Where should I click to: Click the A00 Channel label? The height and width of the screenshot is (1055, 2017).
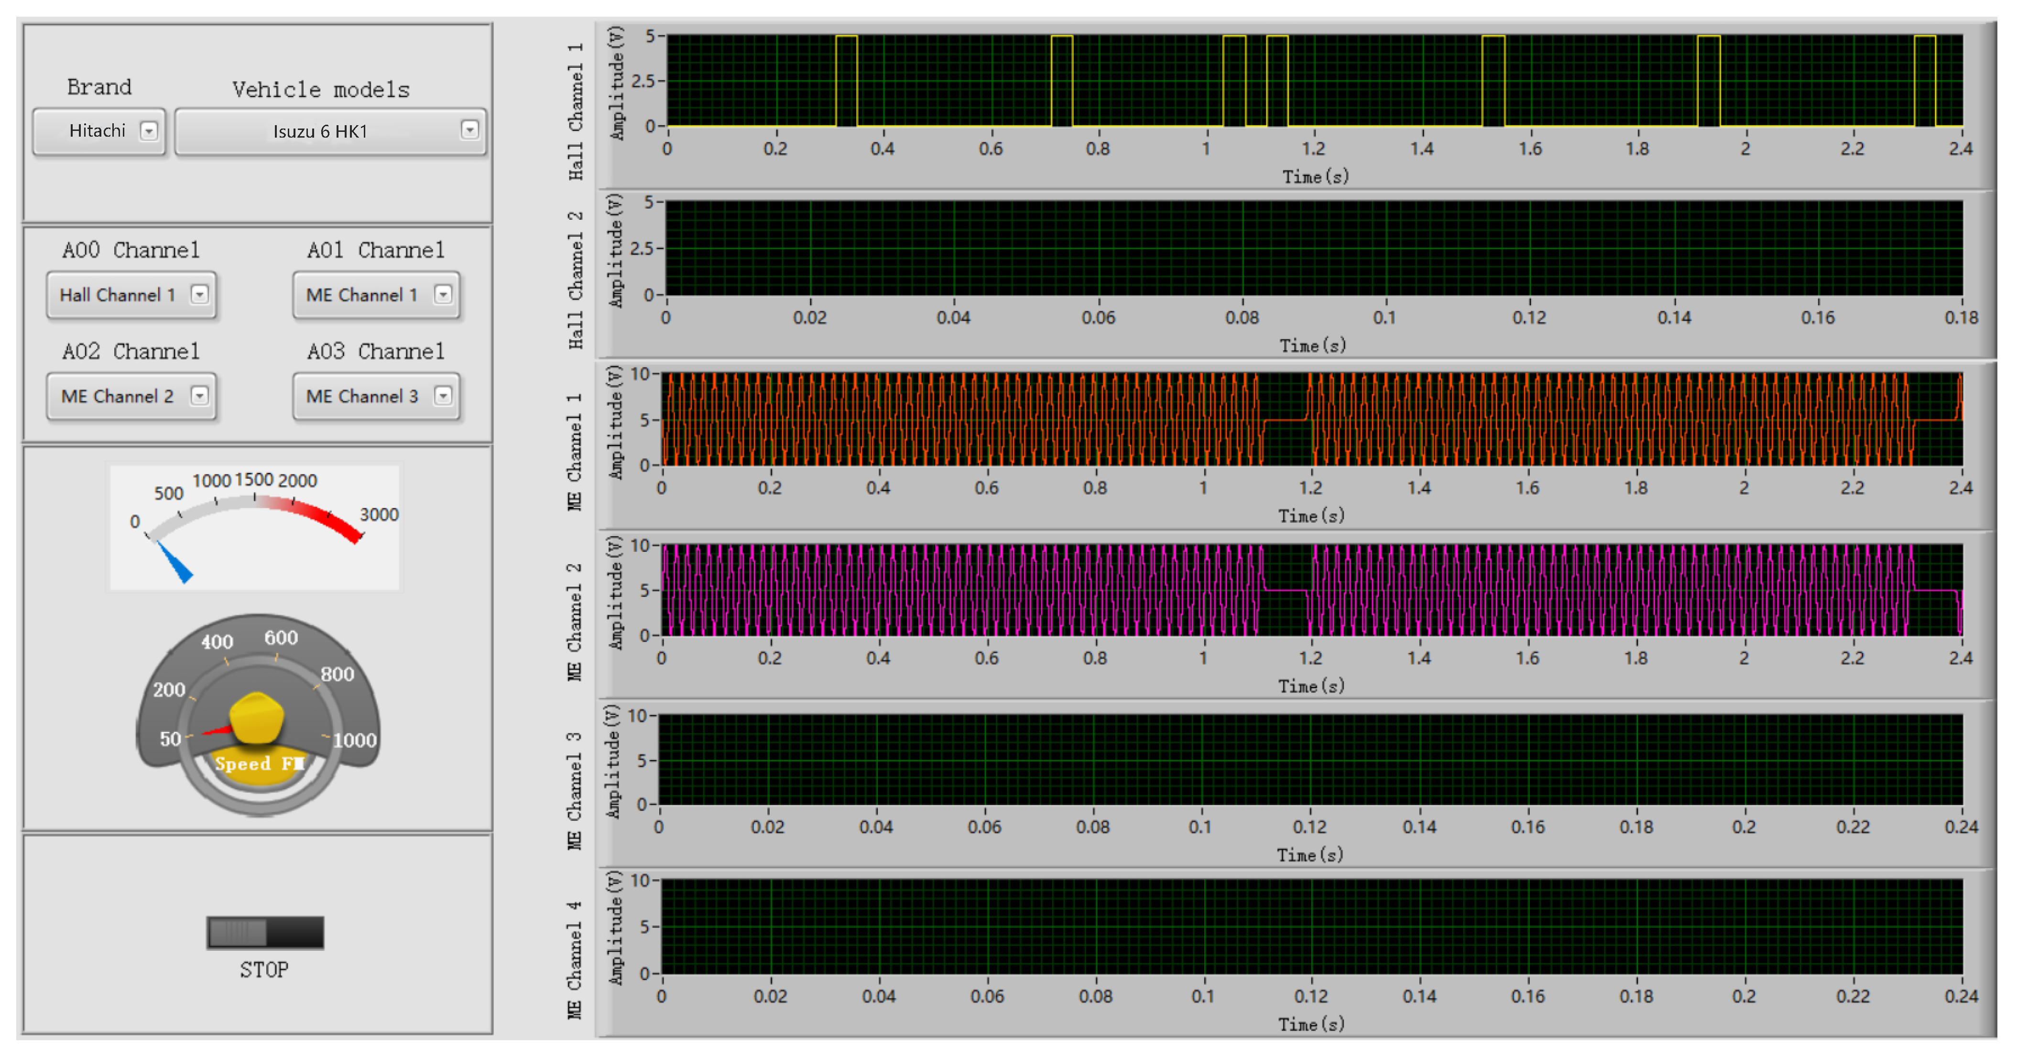131,250
